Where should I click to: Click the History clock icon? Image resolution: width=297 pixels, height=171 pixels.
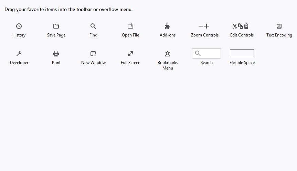[19, 26]
